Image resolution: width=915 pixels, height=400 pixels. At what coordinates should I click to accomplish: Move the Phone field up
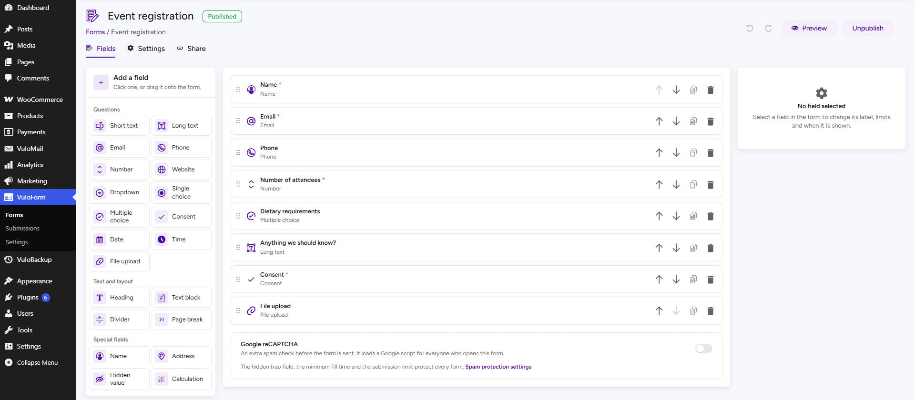coord(659,153)
